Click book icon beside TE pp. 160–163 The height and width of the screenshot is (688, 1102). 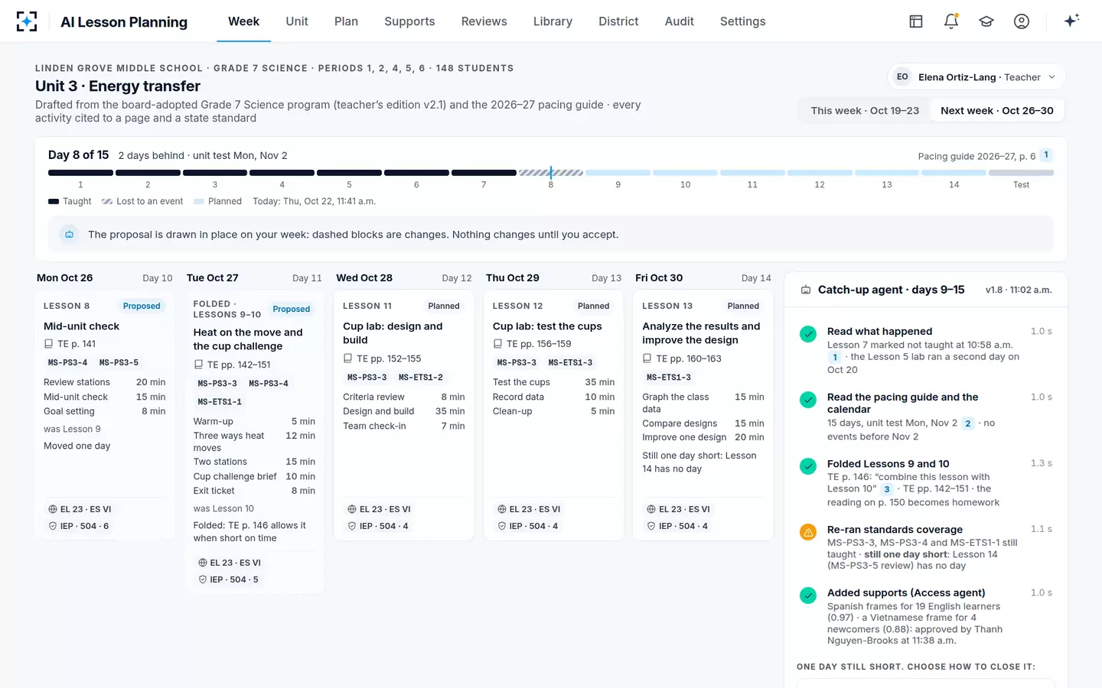tap(647, 359)
